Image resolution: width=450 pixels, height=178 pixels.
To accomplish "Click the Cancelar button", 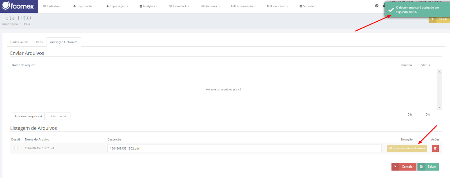I will (404, 166).
